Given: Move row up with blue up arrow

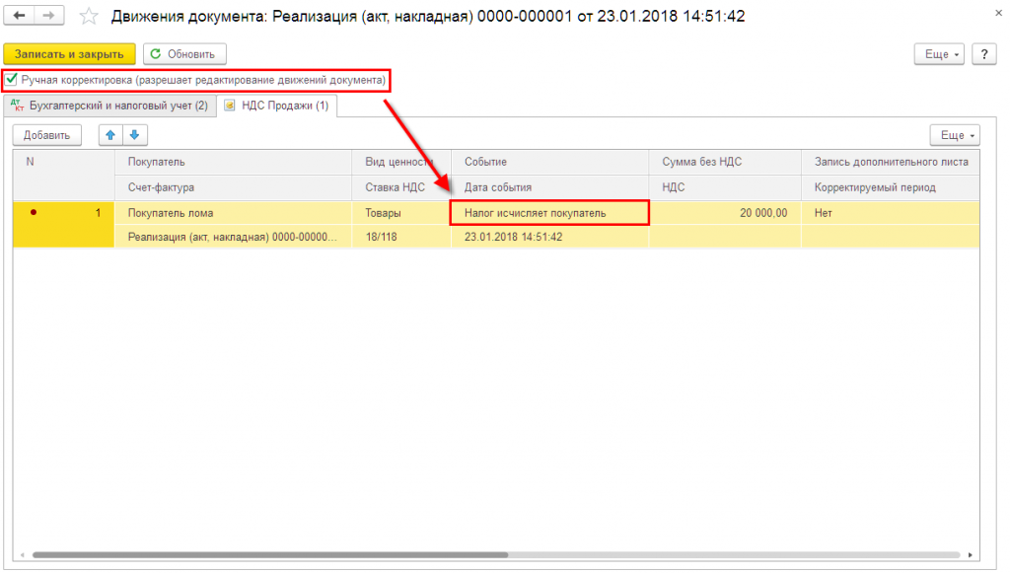Looking at the screenshot, I should pos(110,135).
